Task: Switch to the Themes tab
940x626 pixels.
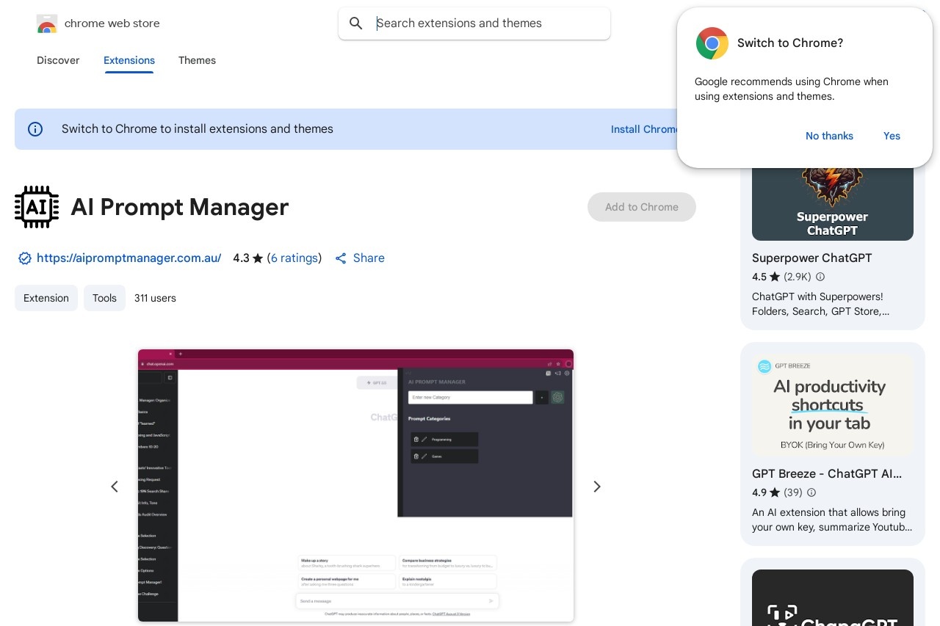Action: pyautogui.click(x=197, y=60)
